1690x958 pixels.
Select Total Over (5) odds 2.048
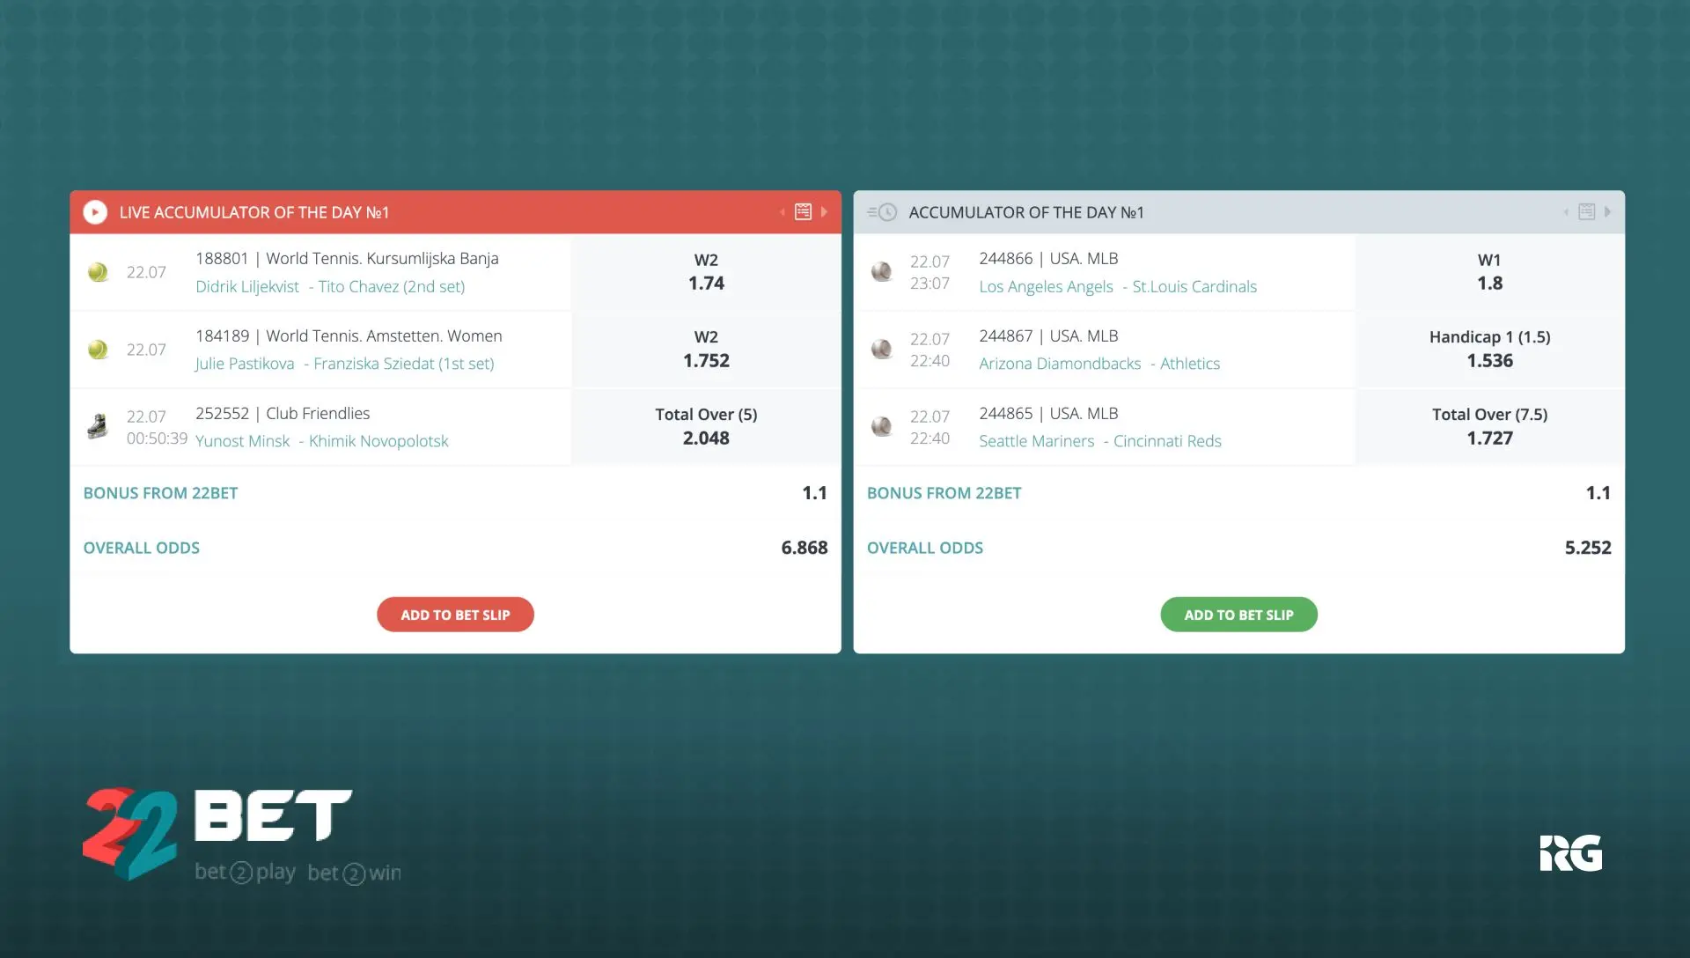tap(706, 427)
